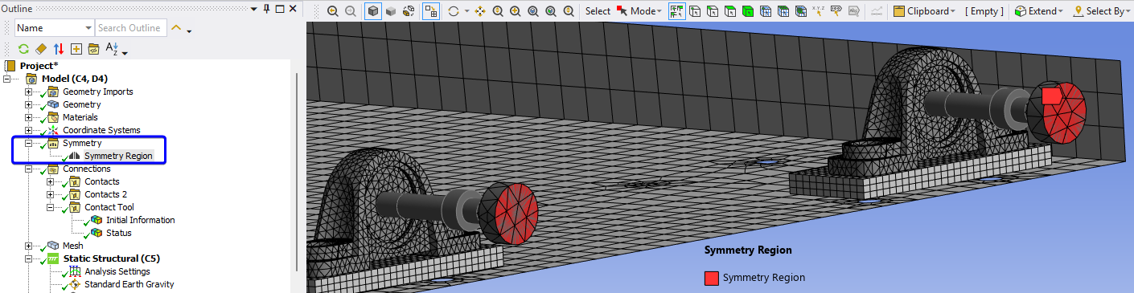Click the Symmetry Region legend title text

click(748, 250)
